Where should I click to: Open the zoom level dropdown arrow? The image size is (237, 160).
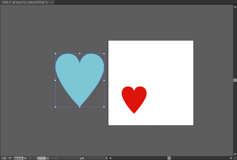pos(25,158)
